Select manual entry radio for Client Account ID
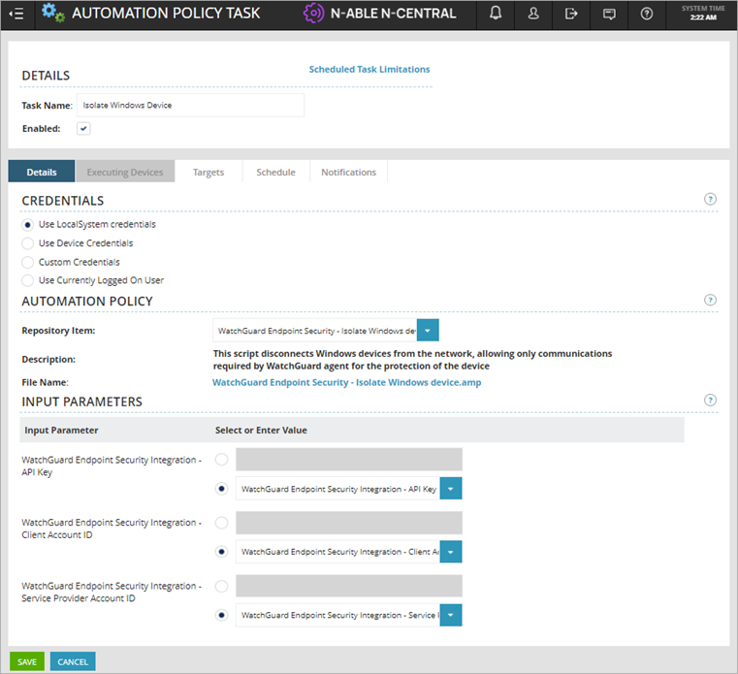 coord(221,523)
